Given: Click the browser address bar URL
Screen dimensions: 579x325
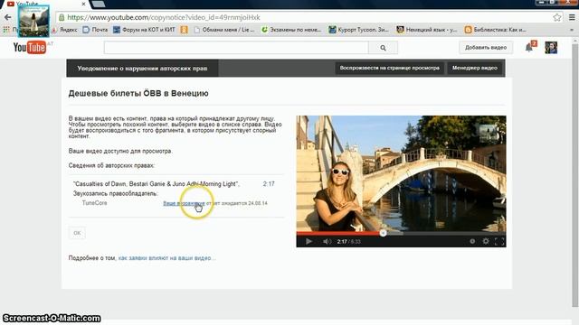Looking at the screenshot, I should pos(164,17).
